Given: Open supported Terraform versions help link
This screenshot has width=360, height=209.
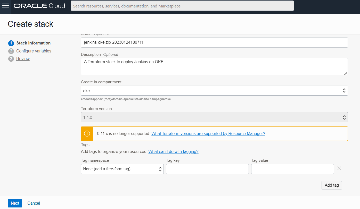Looking at the screenshot, I should point(208,133).
